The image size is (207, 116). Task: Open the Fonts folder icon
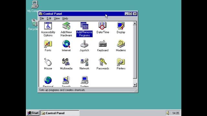click(x=48, y=44)
